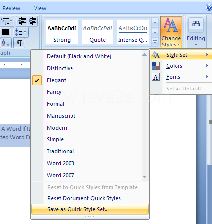This screenshot has height=224, width=212.
Task: Apply the Intense Quote style thumbnail
Action: click(x=133, y=32)
